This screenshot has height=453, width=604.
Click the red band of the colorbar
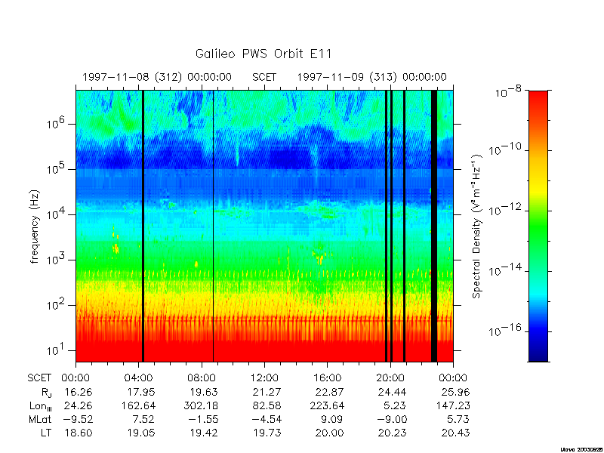pos(538,106)
